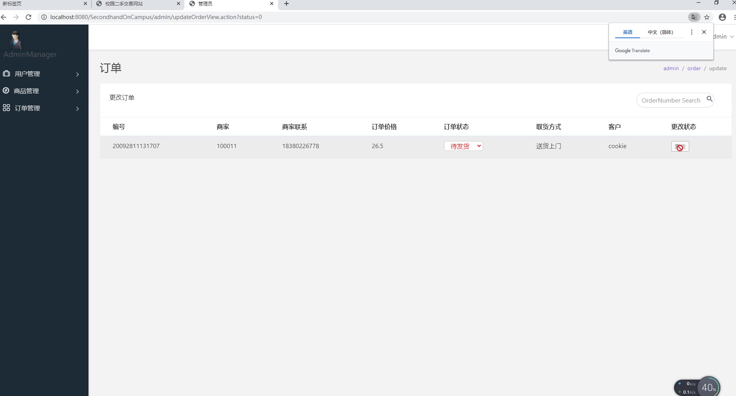
Task: View site information icon in address bar
Action: pos(44,17)
